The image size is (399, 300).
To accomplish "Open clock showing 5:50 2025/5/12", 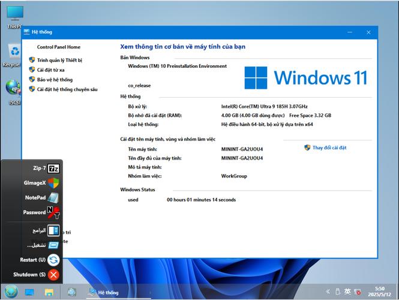I will click(379, 292).
